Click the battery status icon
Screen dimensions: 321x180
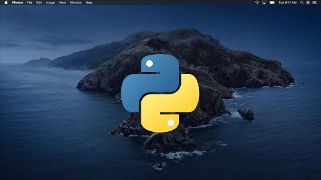(x=272, y=2)
